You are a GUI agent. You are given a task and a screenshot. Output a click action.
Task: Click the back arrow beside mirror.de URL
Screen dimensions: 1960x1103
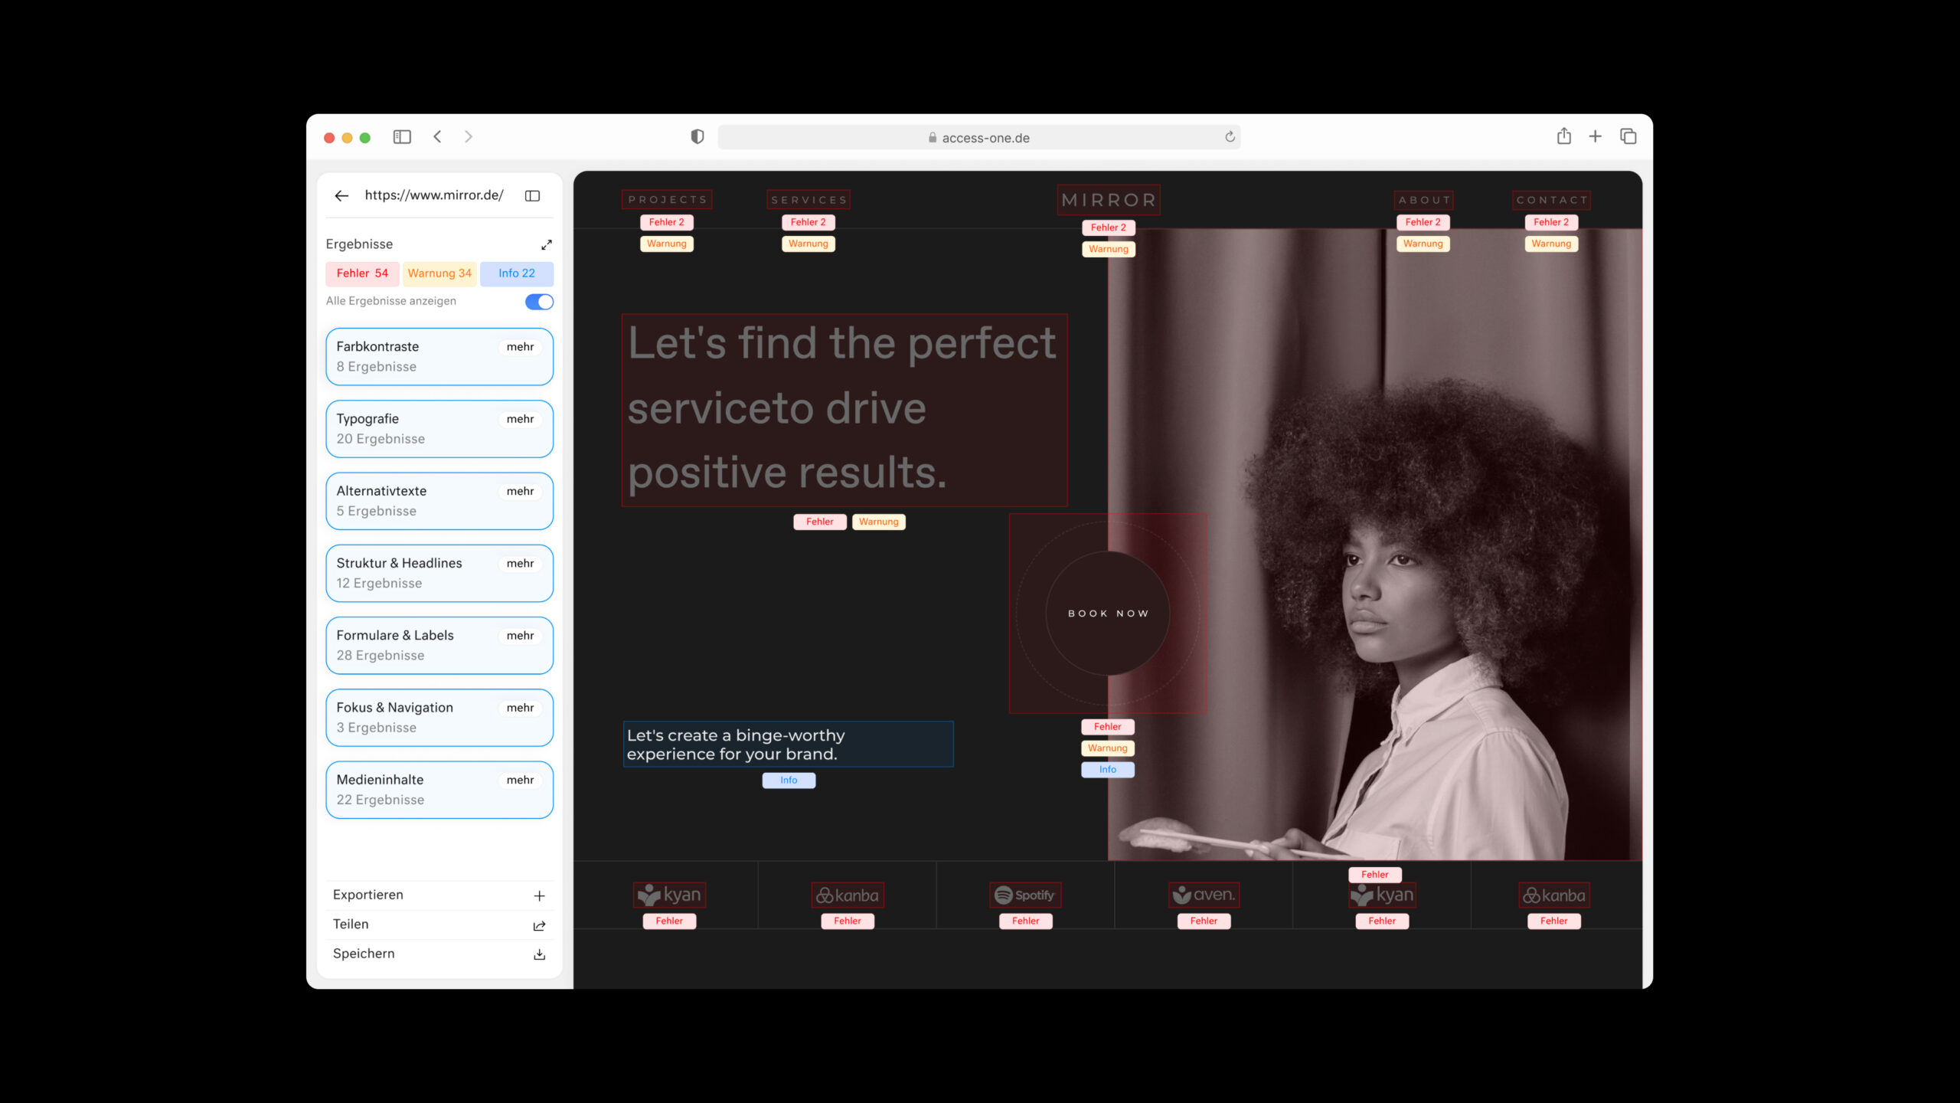pyautogui.click(x=341, y=196)
